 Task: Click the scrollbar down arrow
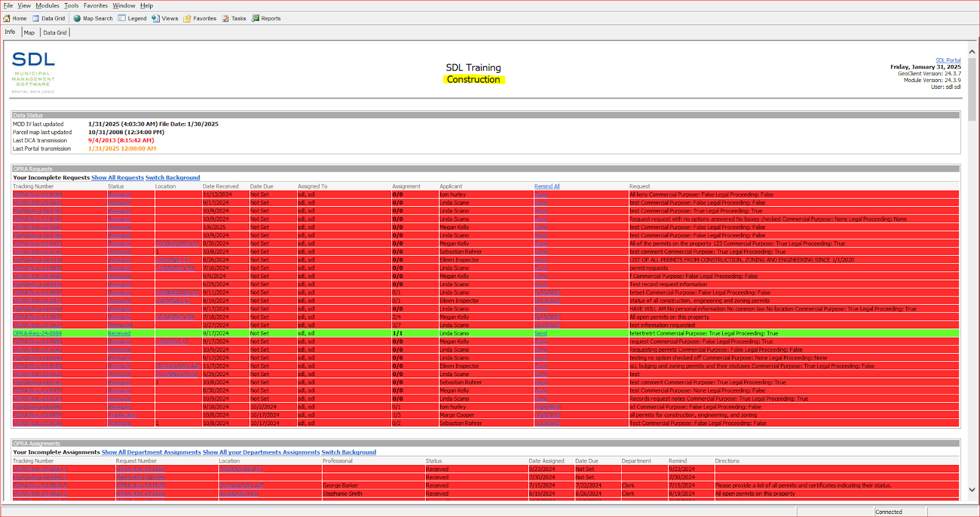(972, 489)
